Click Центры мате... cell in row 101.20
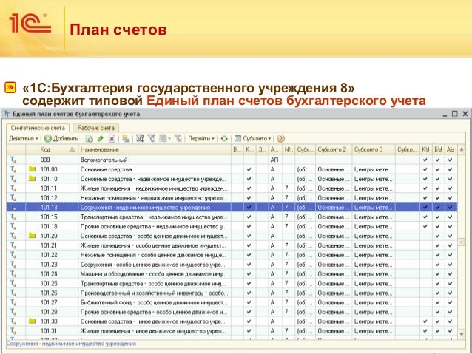The image size is (472, 354). tap(374, 236)
